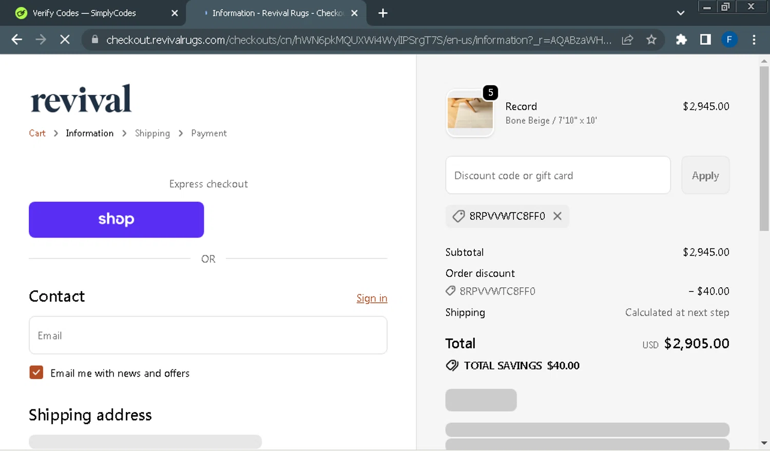Viewport: 770px width, 451px height.
Task: Click the Shipping breadcrumb step
Action: click(152, 133)
